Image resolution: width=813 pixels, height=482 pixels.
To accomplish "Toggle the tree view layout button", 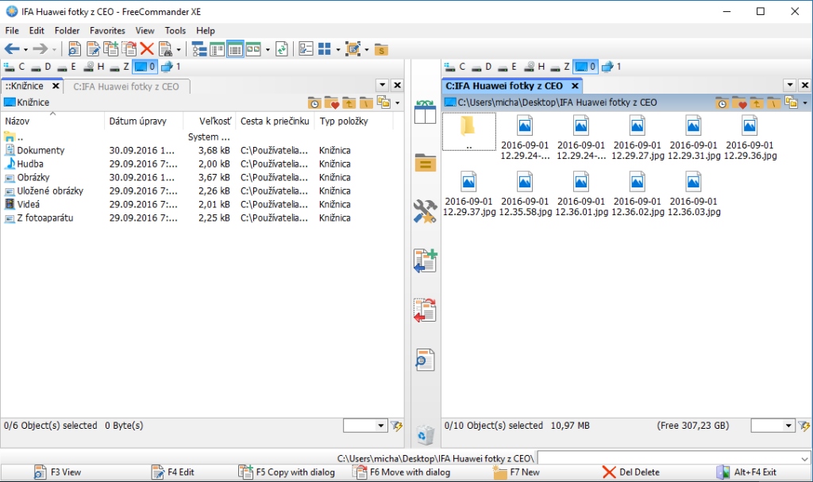I will pos(199,49).
